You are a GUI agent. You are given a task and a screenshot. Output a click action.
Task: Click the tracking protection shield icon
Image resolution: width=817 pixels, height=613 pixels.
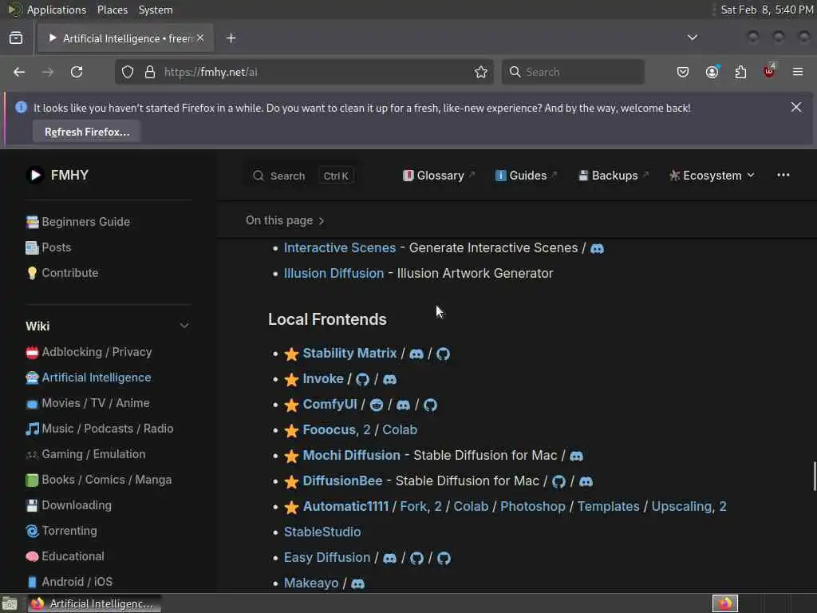pos(128,72)
